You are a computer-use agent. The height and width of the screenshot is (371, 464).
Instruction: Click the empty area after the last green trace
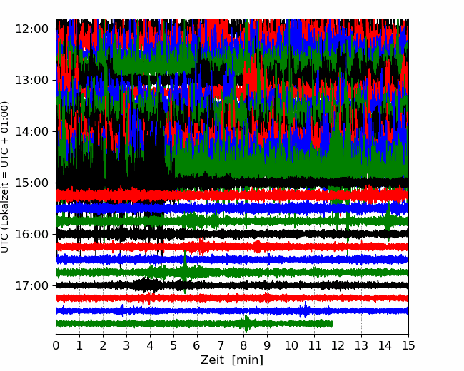tap(371, 324)
